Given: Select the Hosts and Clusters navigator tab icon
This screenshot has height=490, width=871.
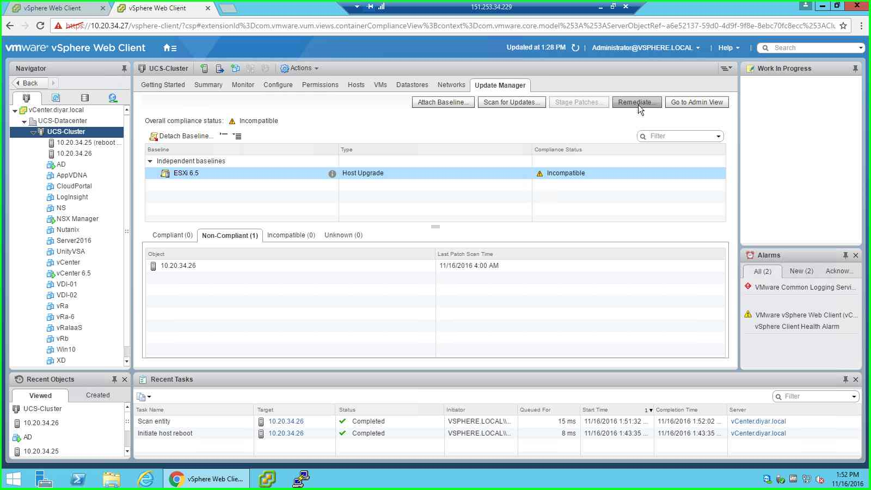Looking at the screenshot, I should [x=26, y=98].
